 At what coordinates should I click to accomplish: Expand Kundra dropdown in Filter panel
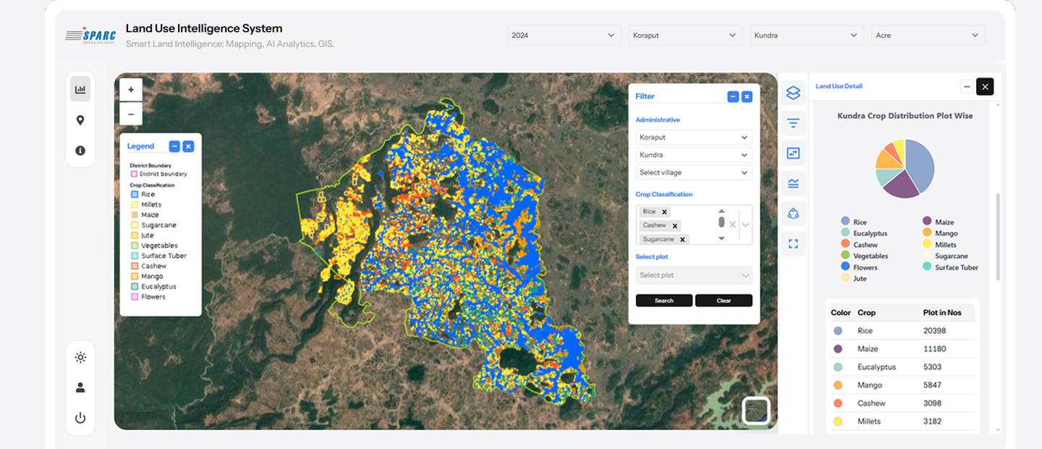point(694,155)
